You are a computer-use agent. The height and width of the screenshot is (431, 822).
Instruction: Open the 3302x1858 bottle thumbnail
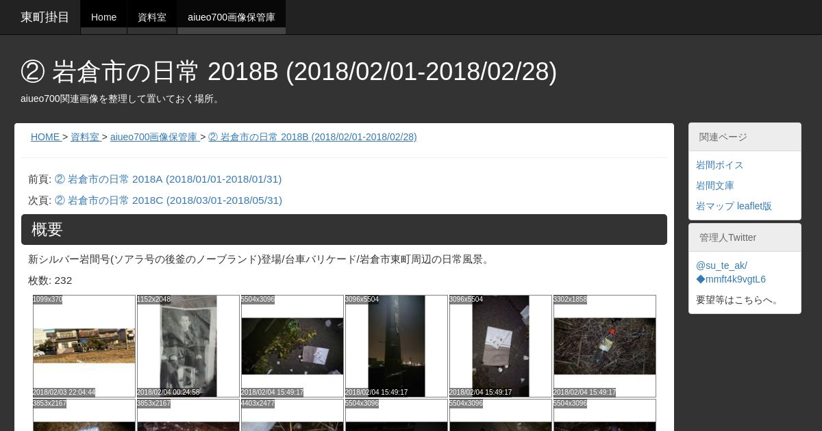pos(605,346)
